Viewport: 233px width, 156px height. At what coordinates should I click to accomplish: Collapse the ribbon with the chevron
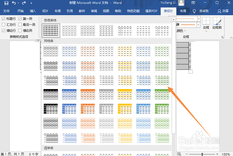[231, 38]
